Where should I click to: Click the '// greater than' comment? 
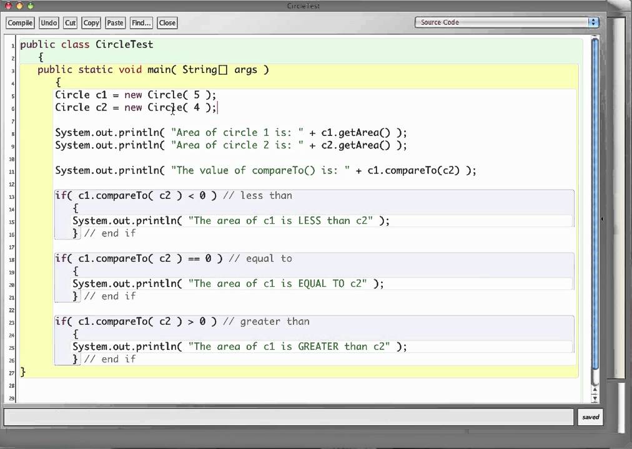(x=267, y=321)
